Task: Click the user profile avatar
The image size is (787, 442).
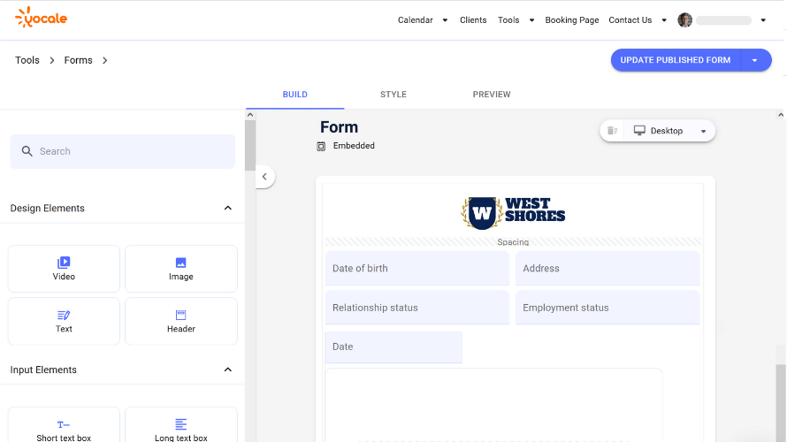Action: click(684, 20)
